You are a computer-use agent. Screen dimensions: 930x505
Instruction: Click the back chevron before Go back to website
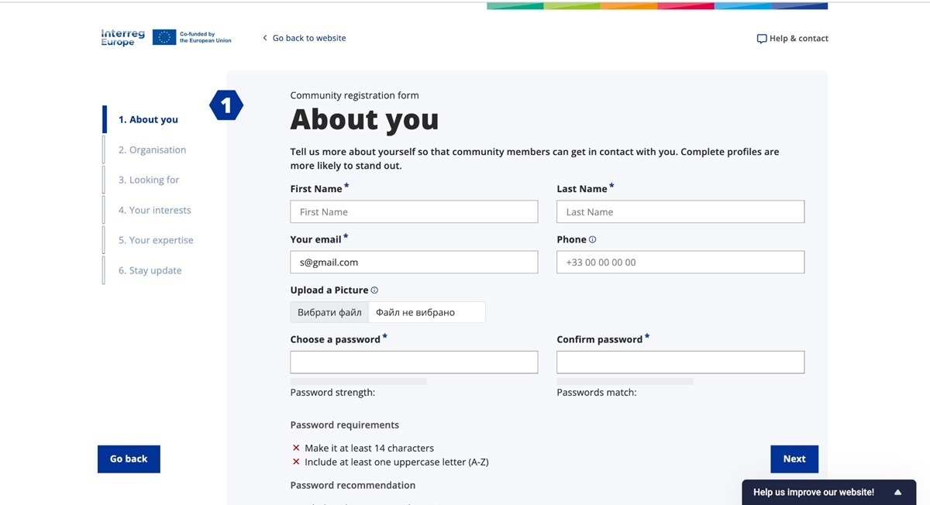click(x=265, y=38)
